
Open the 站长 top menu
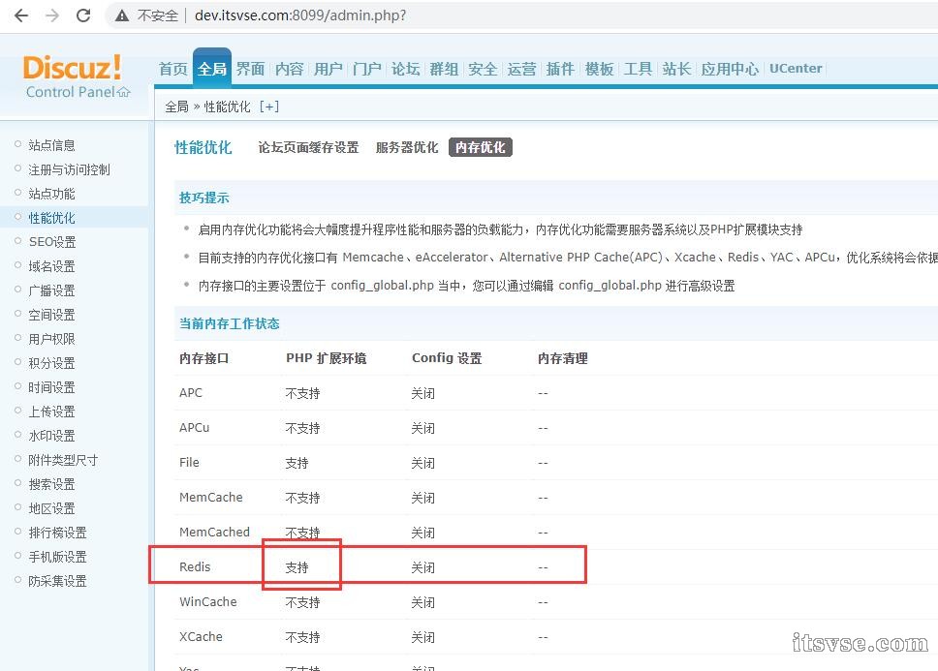676,69
